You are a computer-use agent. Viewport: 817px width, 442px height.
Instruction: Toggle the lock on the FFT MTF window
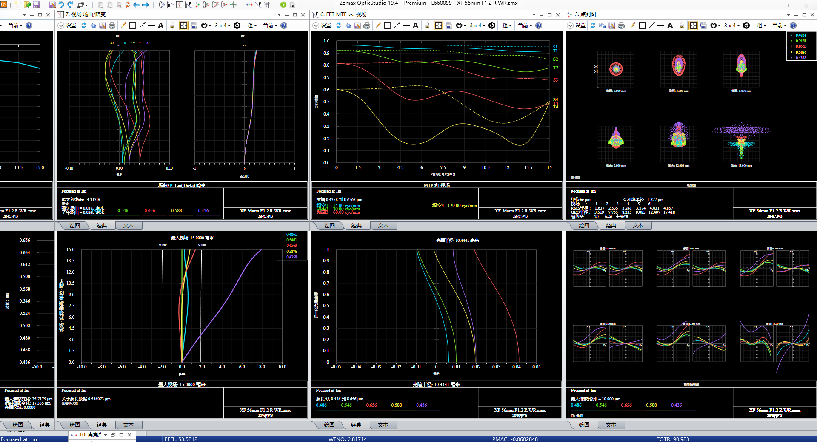click(x=427, y=25)
